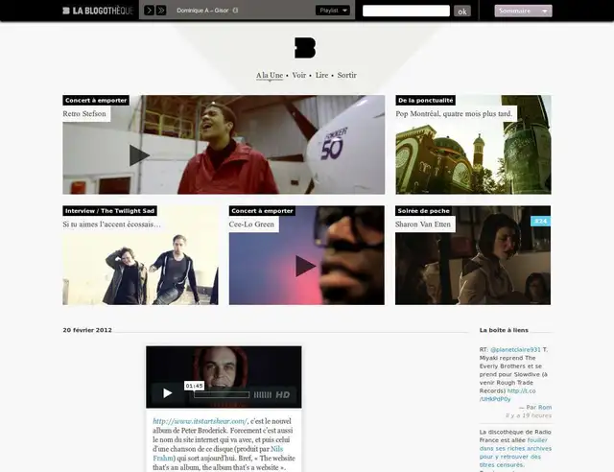Open the http://t.co/UHkPdP0y link
Screen dimensions: 614x472
(x=508, y=395)
